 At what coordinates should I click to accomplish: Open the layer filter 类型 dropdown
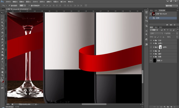pyautogui.click(x=154, y=30)
